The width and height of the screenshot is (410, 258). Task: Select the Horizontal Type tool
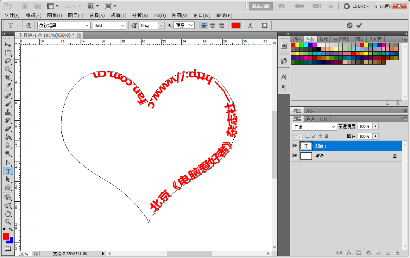[8, 171]
